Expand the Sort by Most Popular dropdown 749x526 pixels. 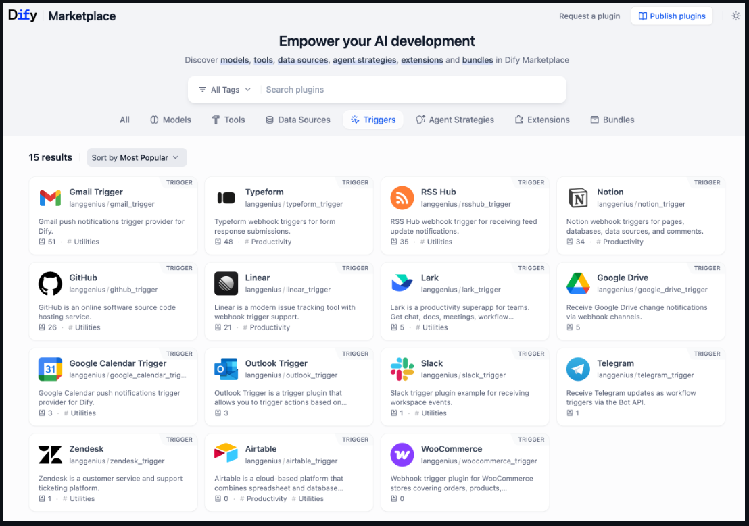point(137,157)
